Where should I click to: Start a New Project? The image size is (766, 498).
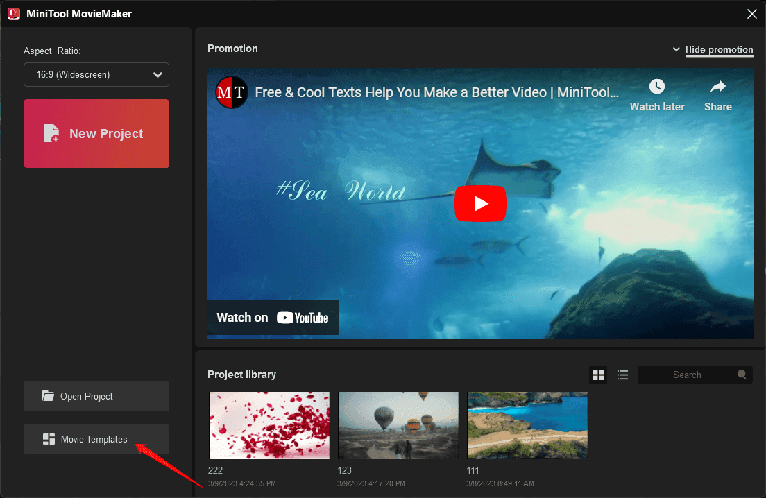point(96,133)
